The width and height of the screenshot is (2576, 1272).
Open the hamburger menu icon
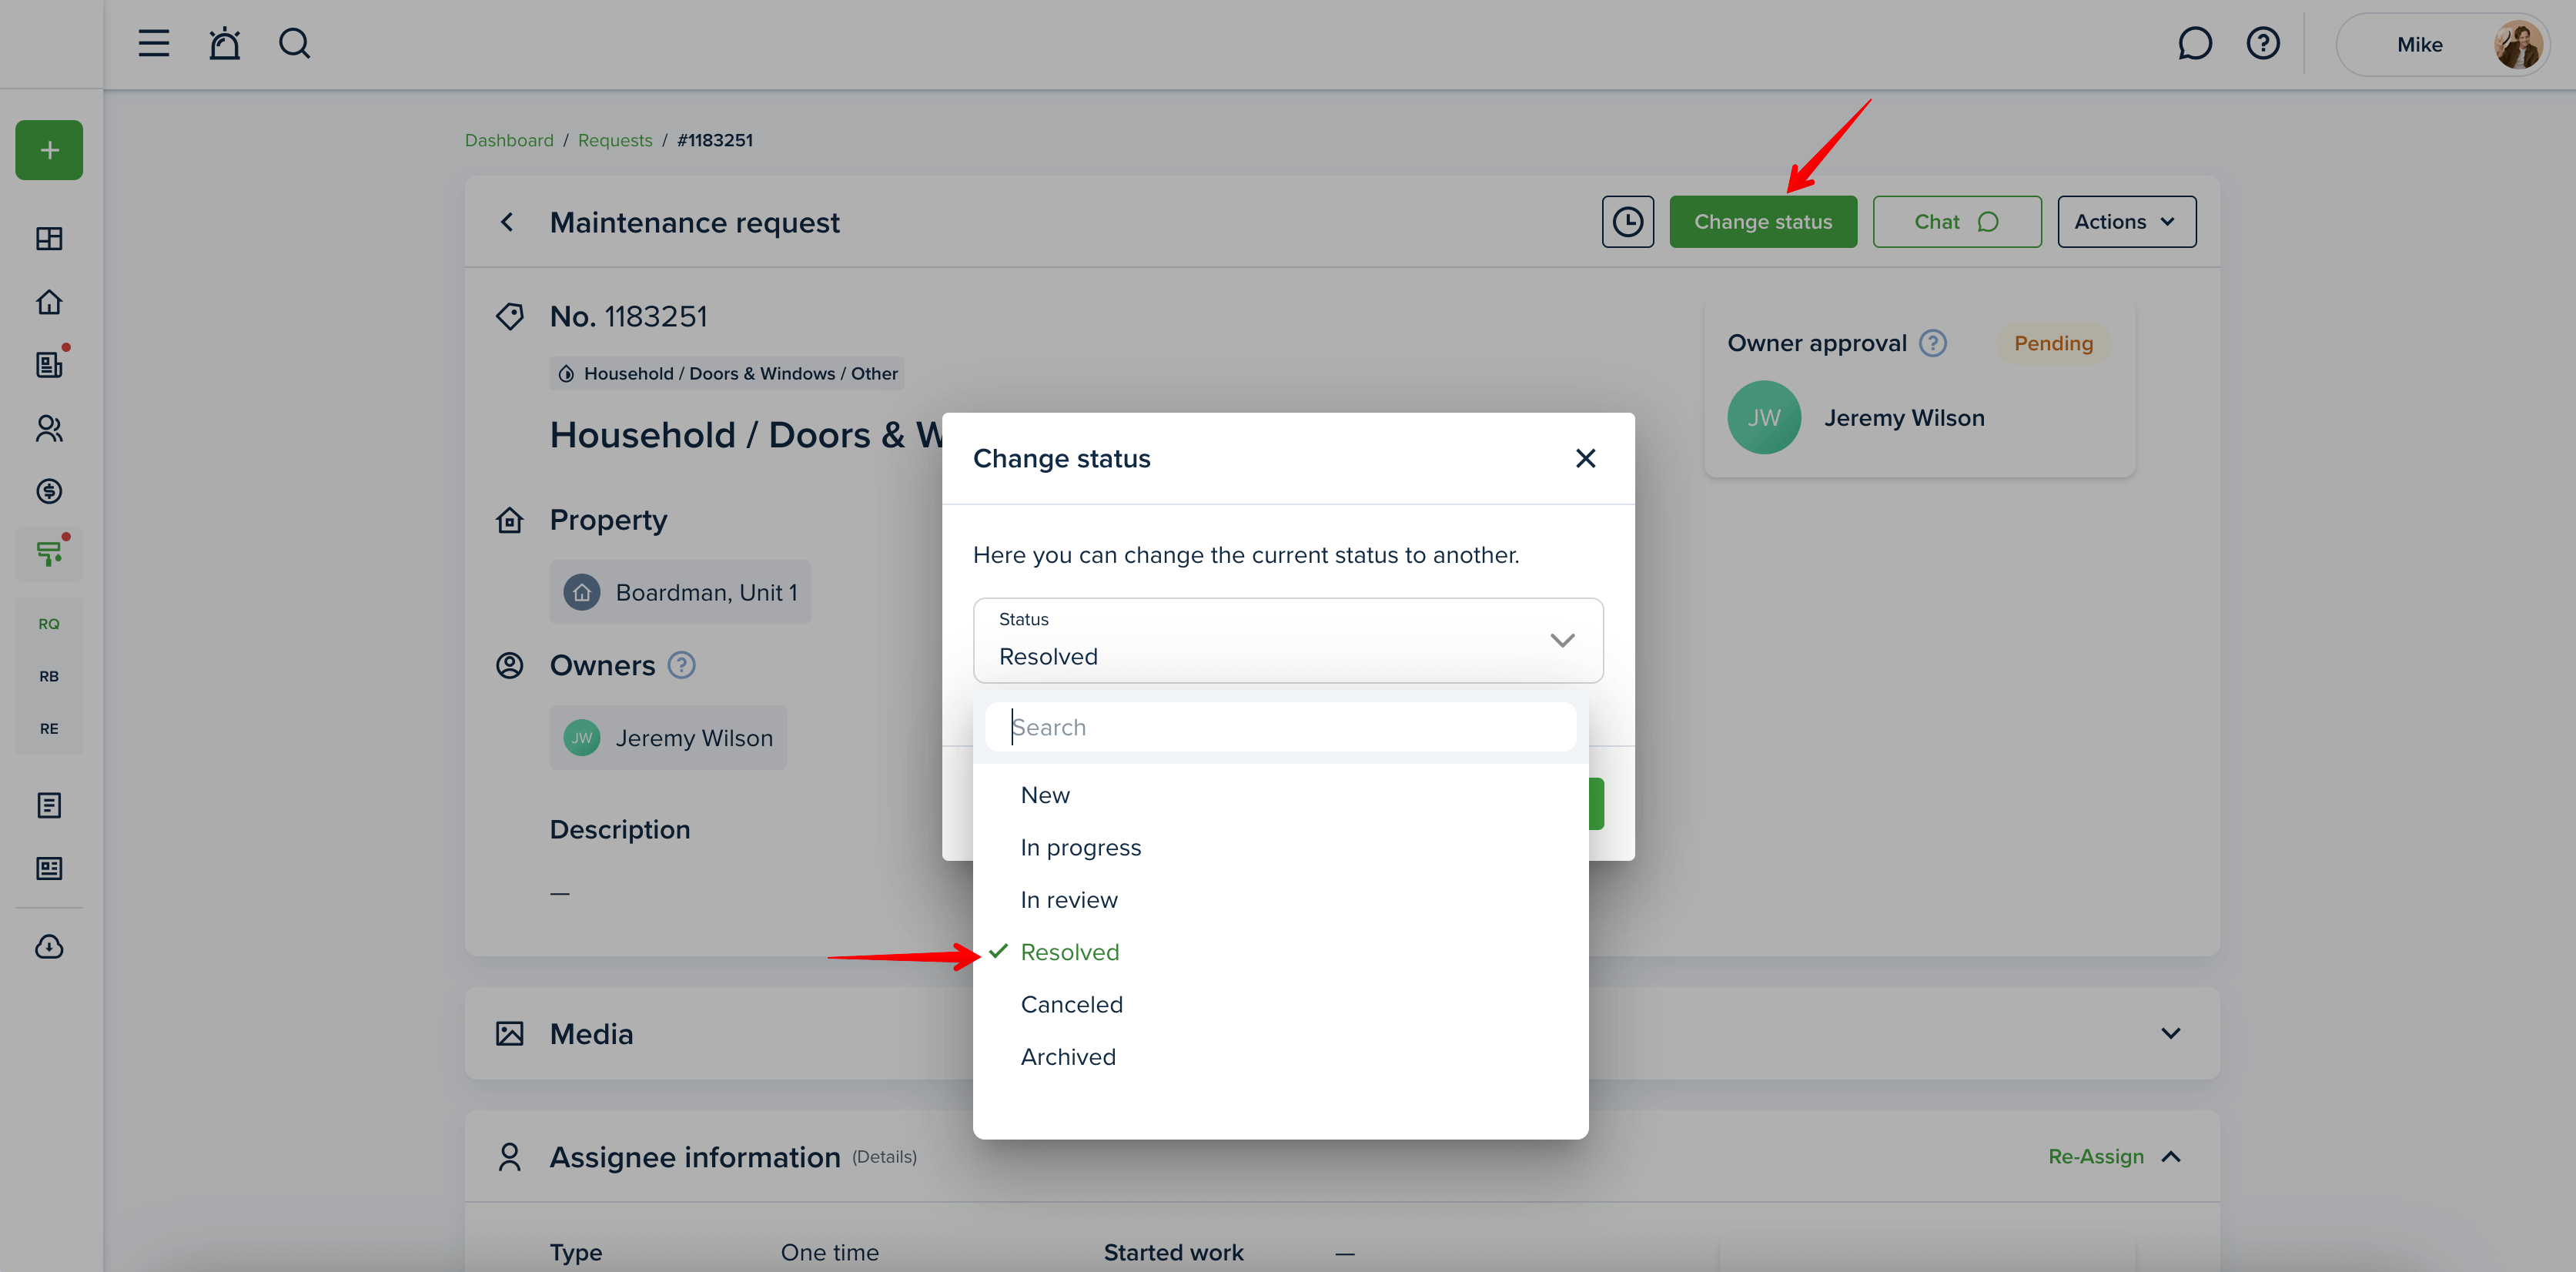point(153,44)
